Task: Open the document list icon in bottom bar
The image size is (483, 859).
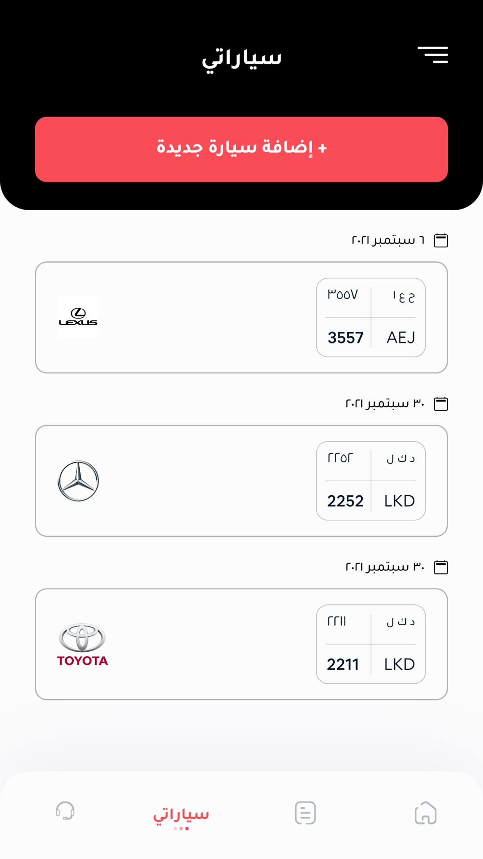Action: pos(305,813)
